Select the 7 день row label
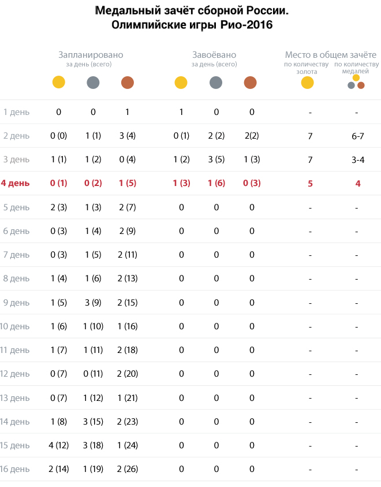The height and width of the screenshot is (487, 381). (16, 255)
